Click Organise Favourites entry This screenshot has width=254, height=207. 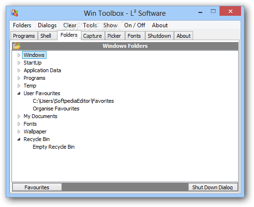[x=56, y=109]
